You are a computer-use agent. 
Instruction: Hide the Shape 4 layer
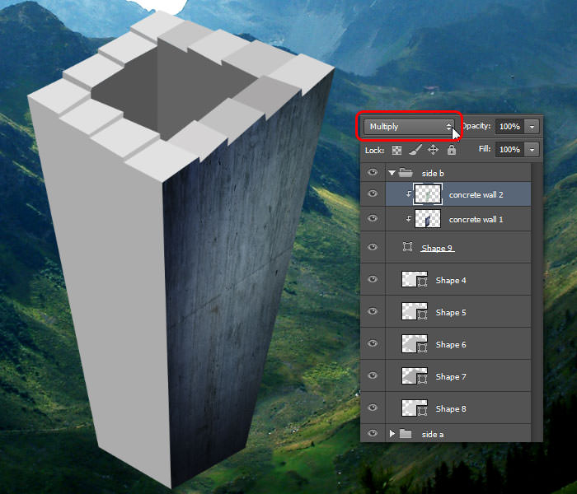tap(373, 279)
